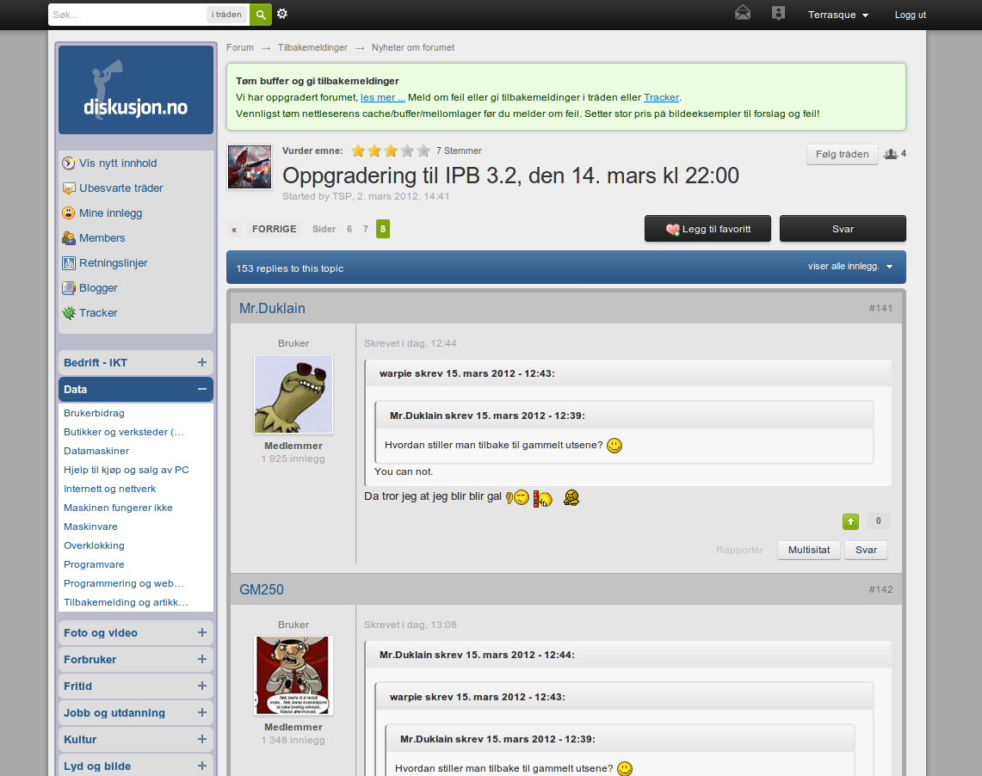Viewport: 982px width, 776px height.
Task: Go to FORRIGE page
Action: pyautogui.click(x=274, y=229)
